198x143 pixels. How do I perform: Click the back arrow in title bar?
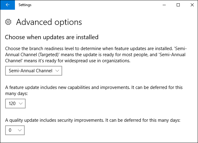pyautogui.click(x=8, y=5)
